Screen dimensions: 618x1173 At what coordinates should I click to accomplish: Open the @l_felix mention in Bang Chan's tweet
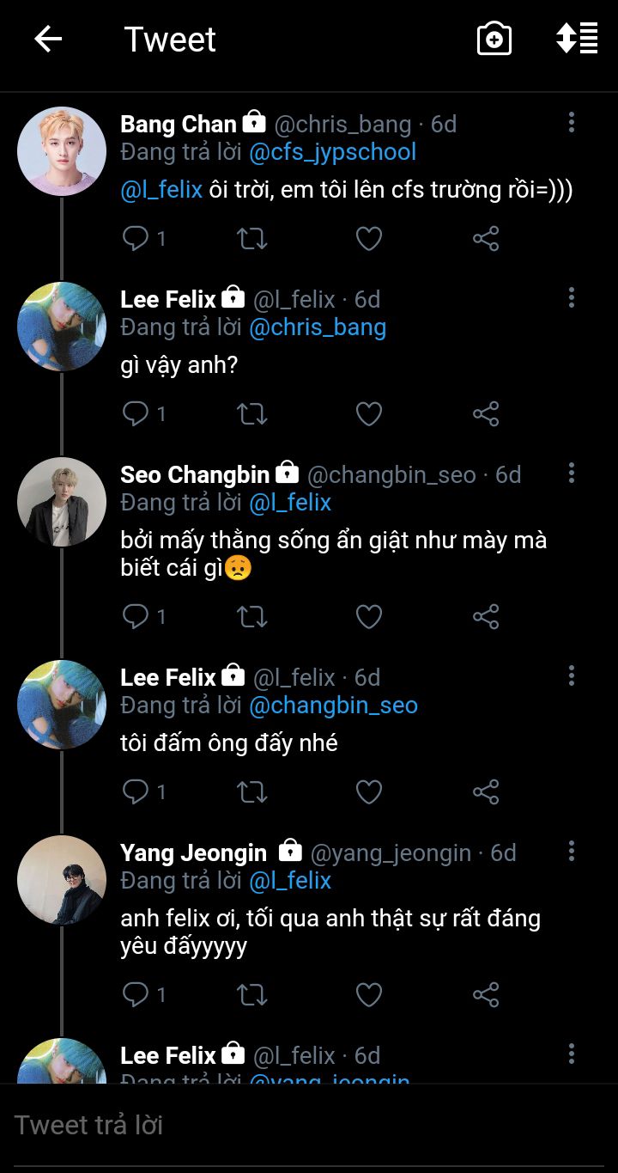(x=161, y=190)
